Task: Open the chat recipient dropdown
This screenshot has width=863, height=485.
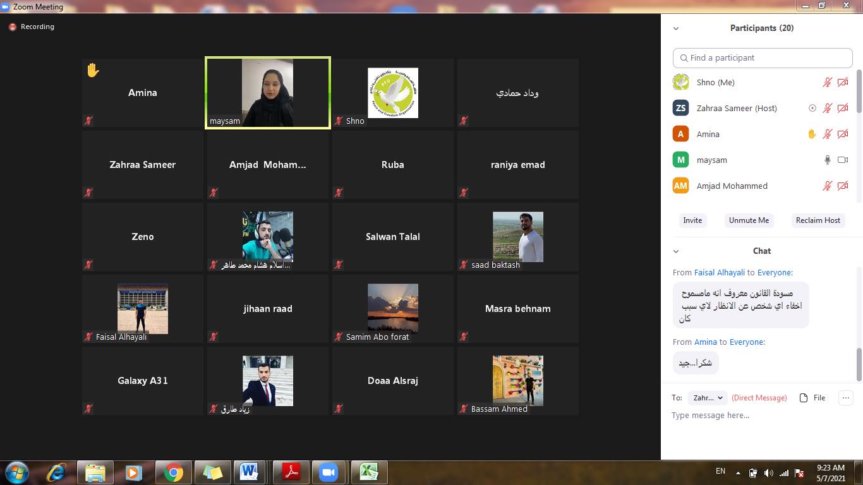Action: coord(706,398)
